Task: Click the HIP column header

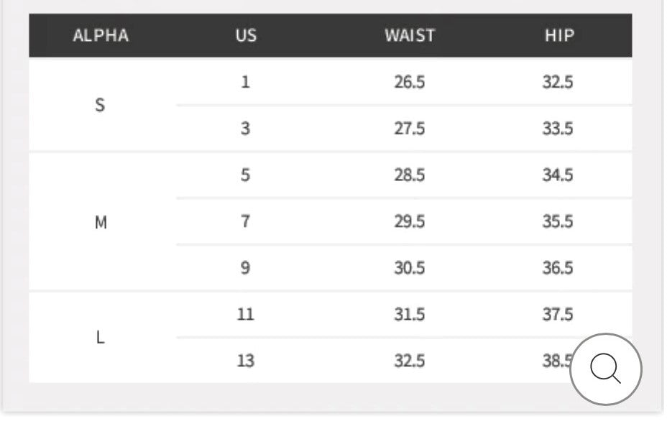Action: tap(558, 35)
